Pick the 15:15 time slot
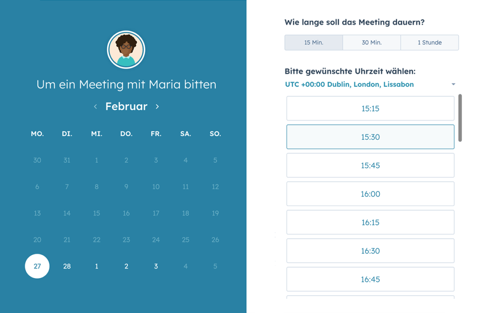Image resolution: width=493 pixels, height=313 pixels. click(x=370, y=108)
